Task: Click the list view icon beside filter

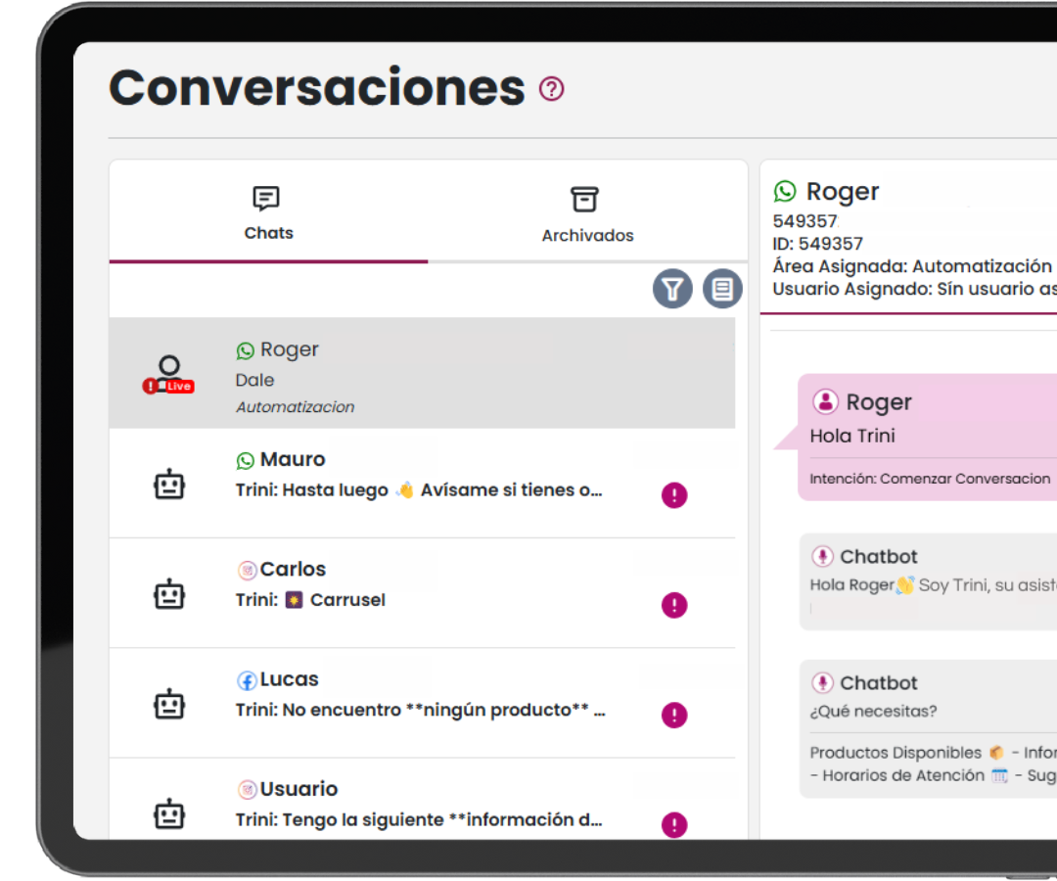Action: click(x=722, y=289)
